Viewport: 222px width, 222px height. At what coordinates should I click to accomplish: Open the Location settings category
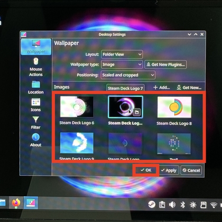point(36,87)
